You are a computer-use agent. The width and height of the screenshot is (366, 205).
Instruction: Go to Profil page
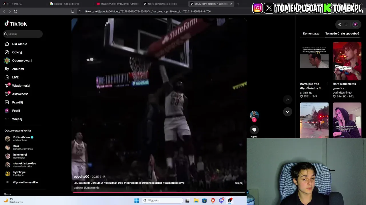[x=12, y=111]
